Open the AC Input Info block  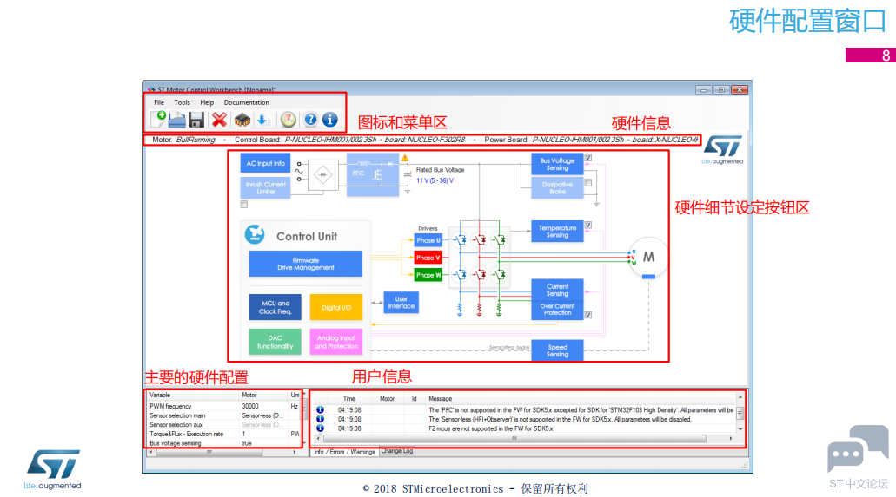point(265,163)
